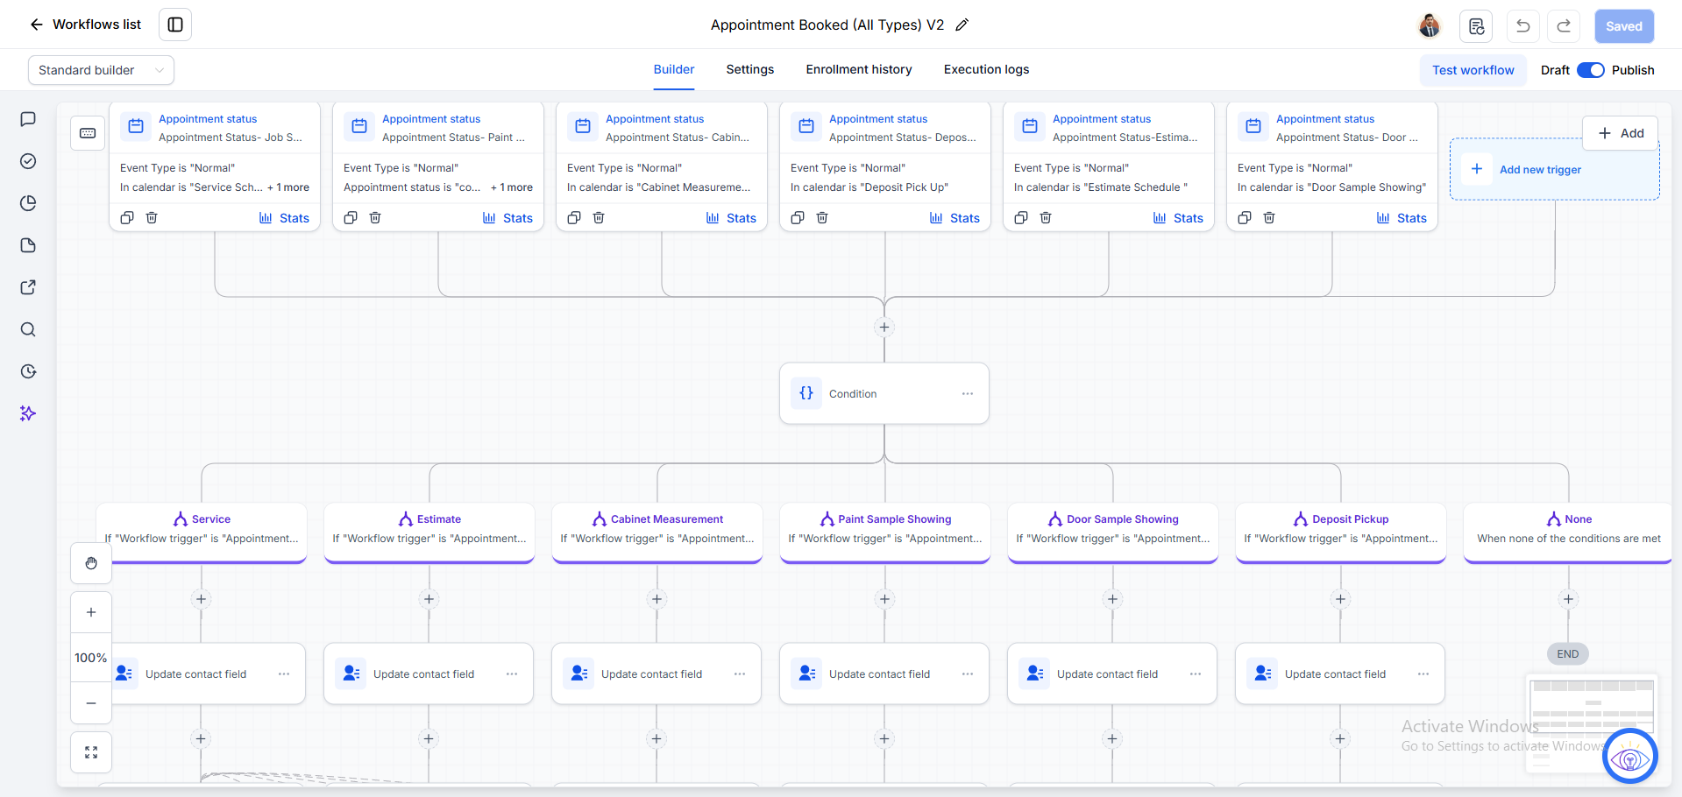Add action above the Condition node
Image resolution: width=1682 pixels, height=797 pixels.
(884, 328)
